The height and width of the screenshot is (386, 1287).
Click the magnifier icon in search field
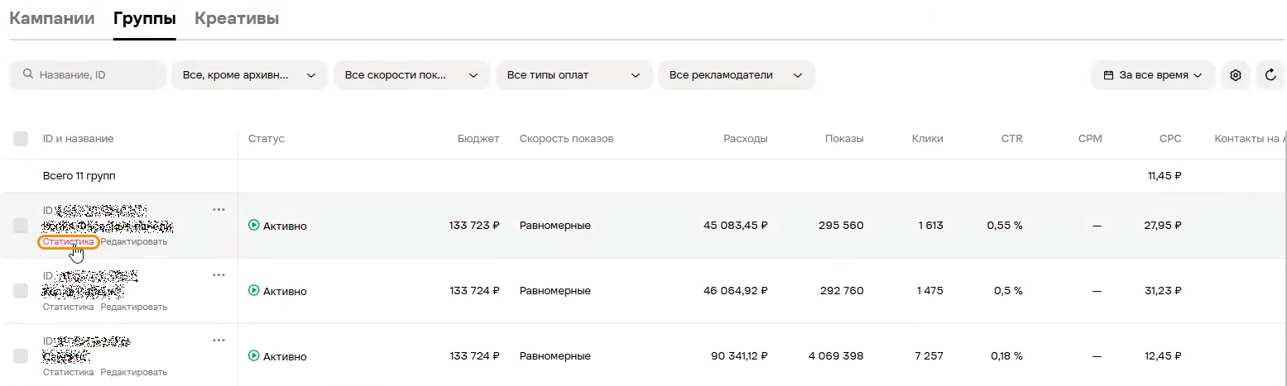29,74
